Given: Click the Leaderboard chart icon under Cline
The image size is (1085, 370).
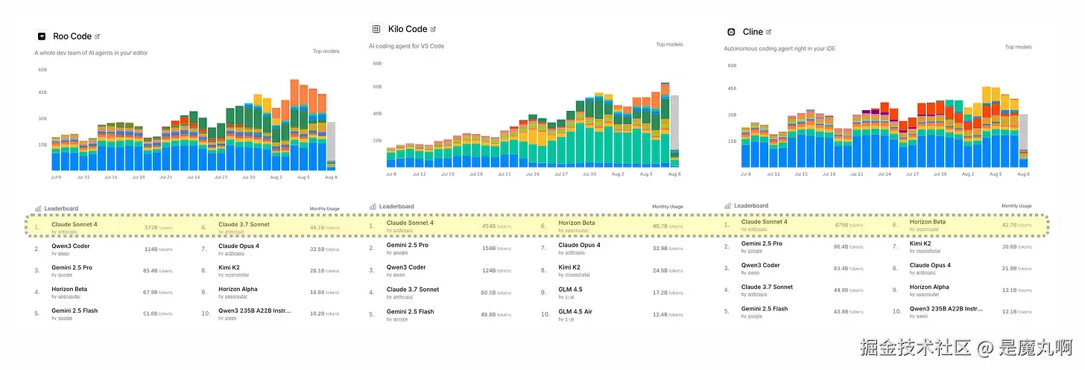Looking at the screenshot, I should [x=727, y=205].
